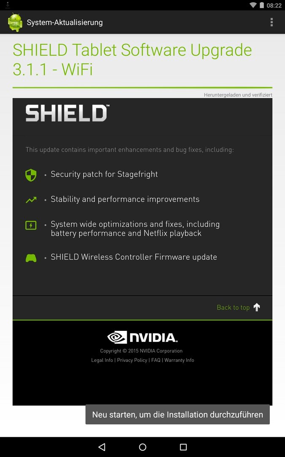The height and width of the screenshot is (457, 285).
Task: Open the Legal Info link
Action: (x=102, y=360)
